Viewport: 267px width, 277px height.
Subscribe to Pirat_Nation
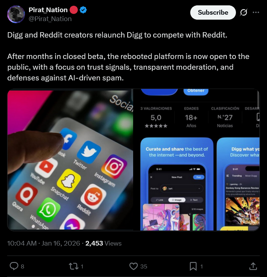coord(213,13)
